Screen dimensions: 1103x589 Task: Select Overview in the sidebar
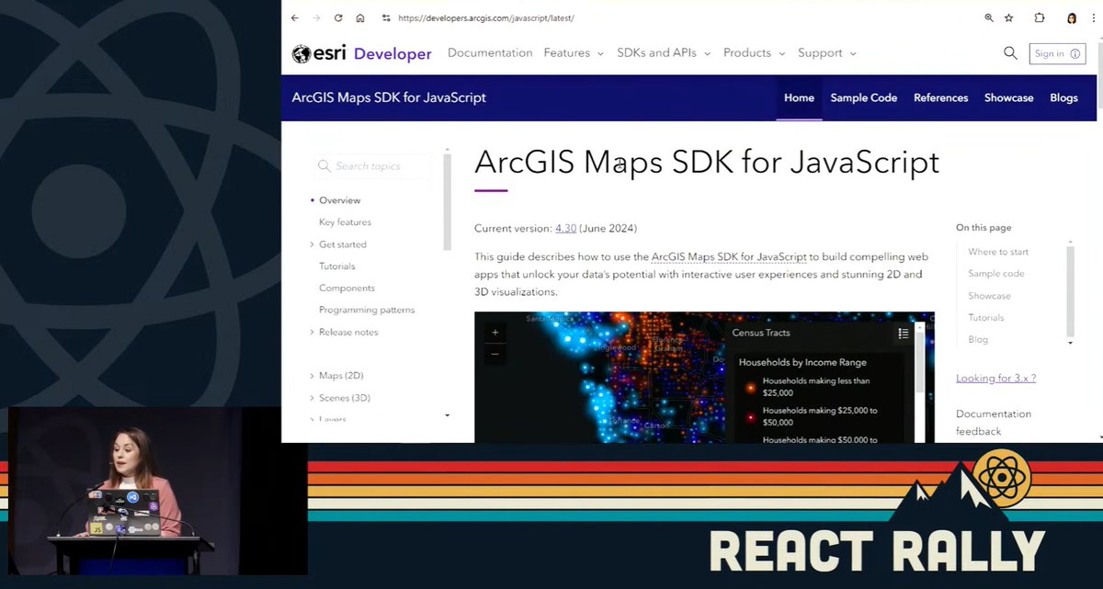tap(339, 200)
